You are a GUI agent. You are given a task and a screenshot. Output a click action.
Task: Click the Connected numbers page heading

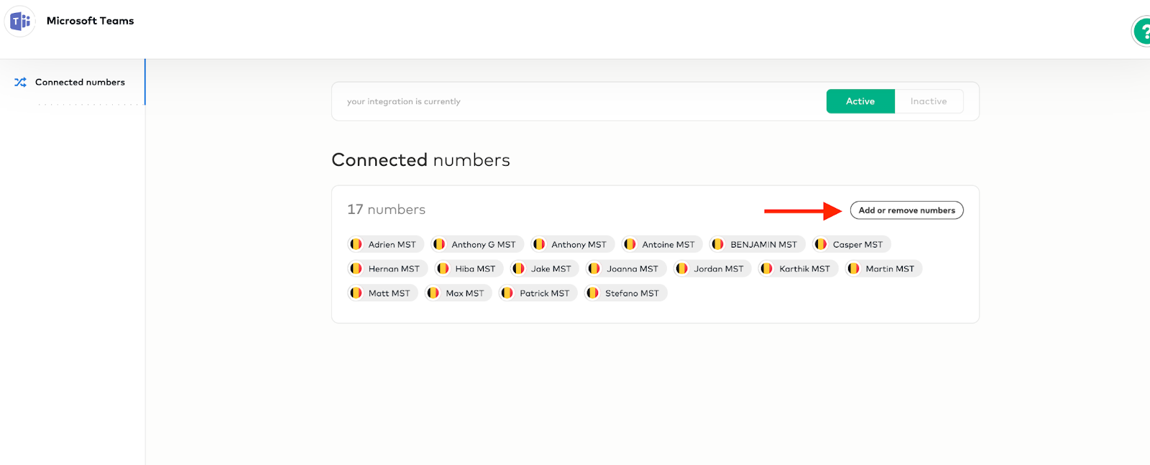[x=421, y=160]
